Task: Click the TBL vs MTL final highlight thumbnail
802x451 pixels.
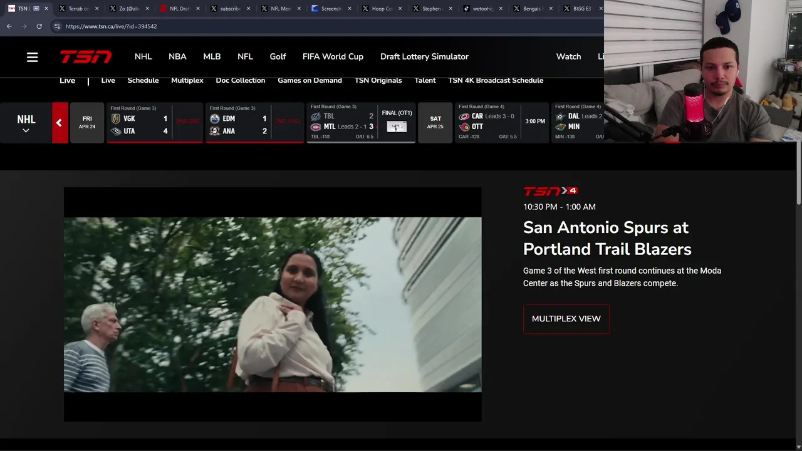Action: click(x=397, y=127)
